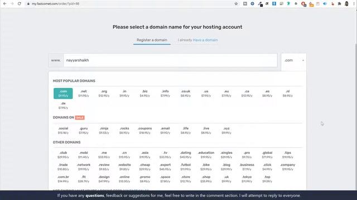Click the domain name input field

(x=170, y=61)
